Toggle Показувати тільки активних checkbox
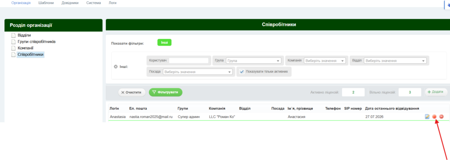450x160 pixels. (242, 72)
